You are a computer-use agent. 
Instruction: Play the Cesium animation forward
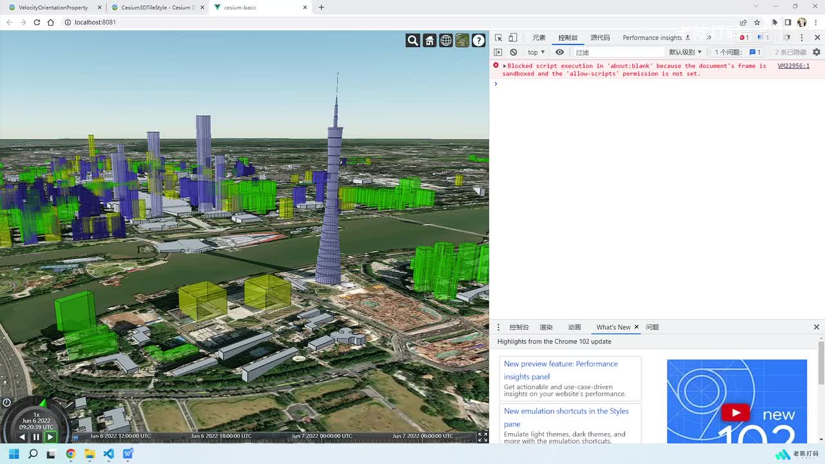pyautogui.click(x=50, y=437)
